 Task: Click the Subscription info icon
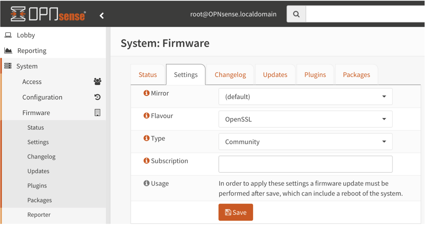(x=146, y=161)
